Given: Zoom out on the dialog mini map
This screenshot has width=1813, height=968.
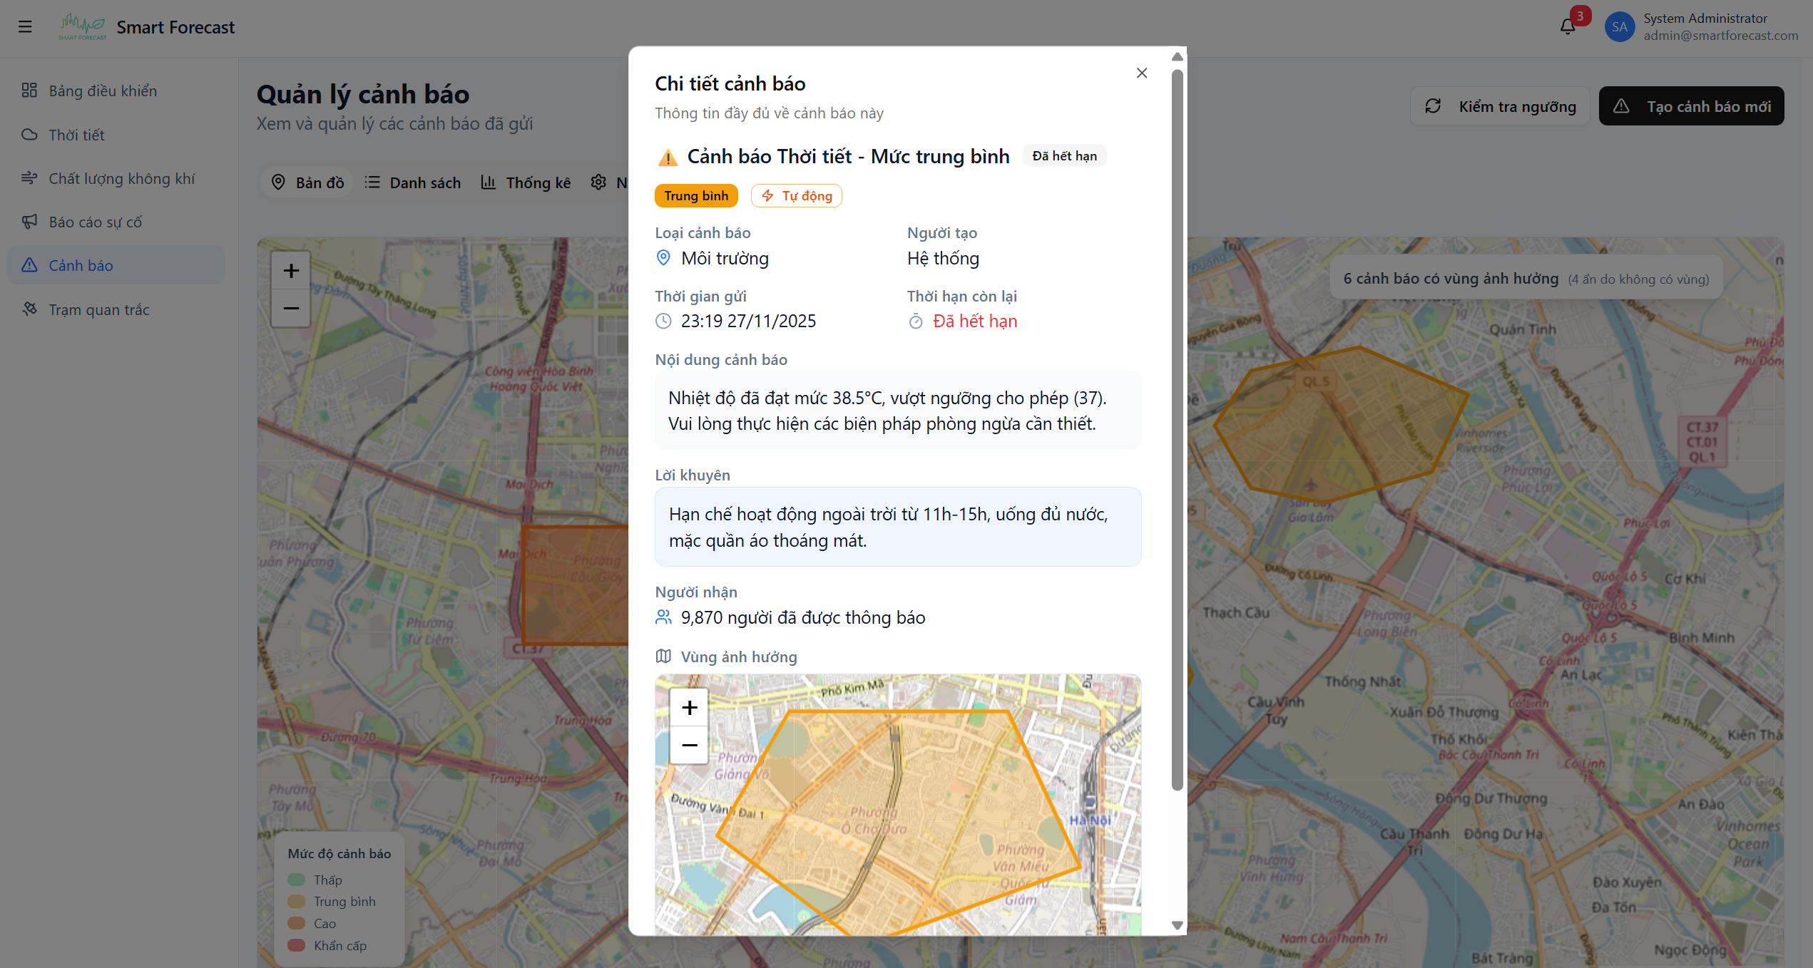Looking at the screenshot, I should click(x=689, y=745).
